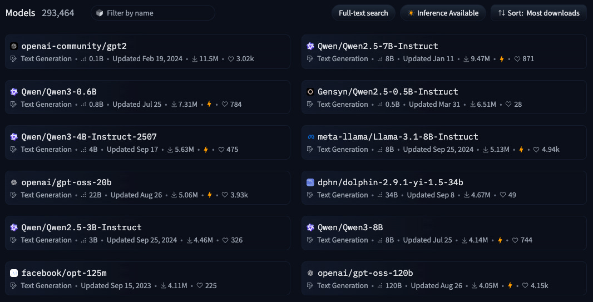
Task: Click the download icon on facebook/opt-125m
Action: 164,285
